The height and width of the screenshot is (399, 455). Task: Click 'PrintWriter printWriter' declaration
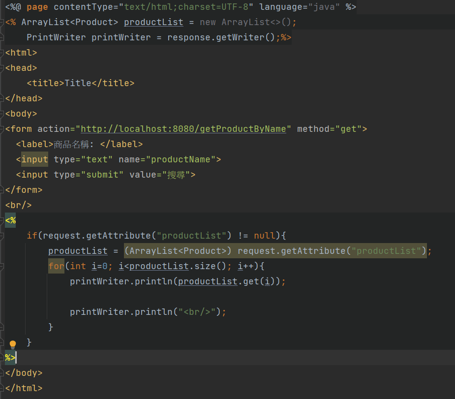(x=89, y=37)
